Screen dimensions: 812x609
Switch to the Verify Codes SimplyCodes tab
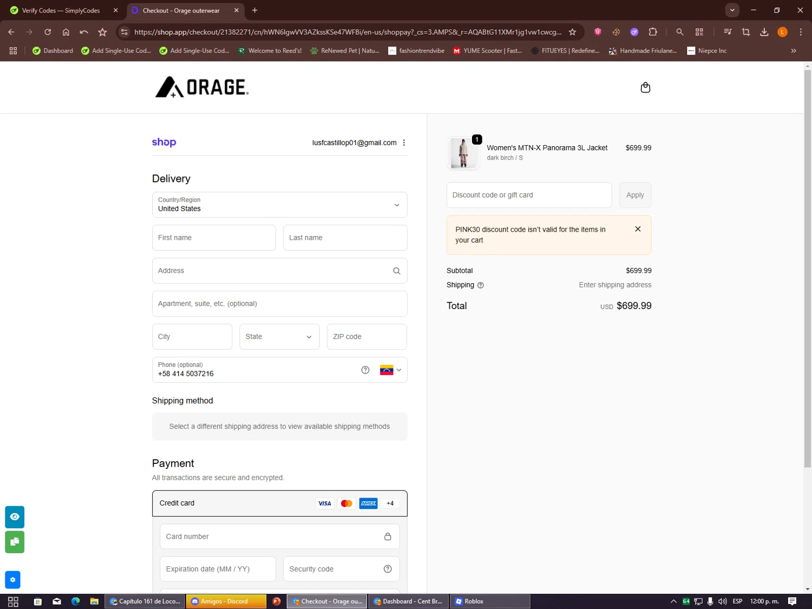[63, 10]
